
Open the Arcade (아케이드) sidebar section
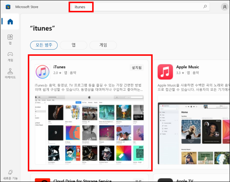[10, 73]
